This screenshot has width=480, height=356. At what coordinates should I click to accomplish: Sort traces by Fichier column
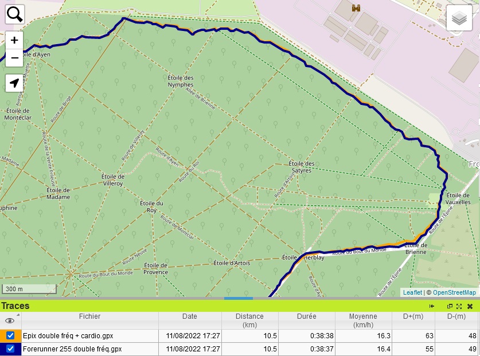(x=89, y=316)
